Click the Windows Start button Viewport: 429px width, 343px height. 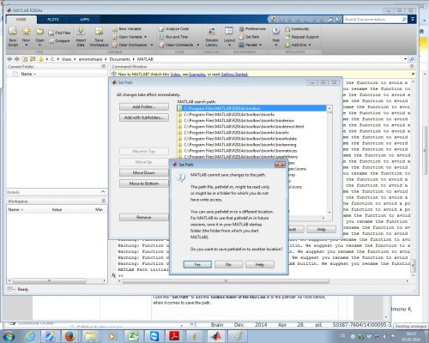point(9,336)
